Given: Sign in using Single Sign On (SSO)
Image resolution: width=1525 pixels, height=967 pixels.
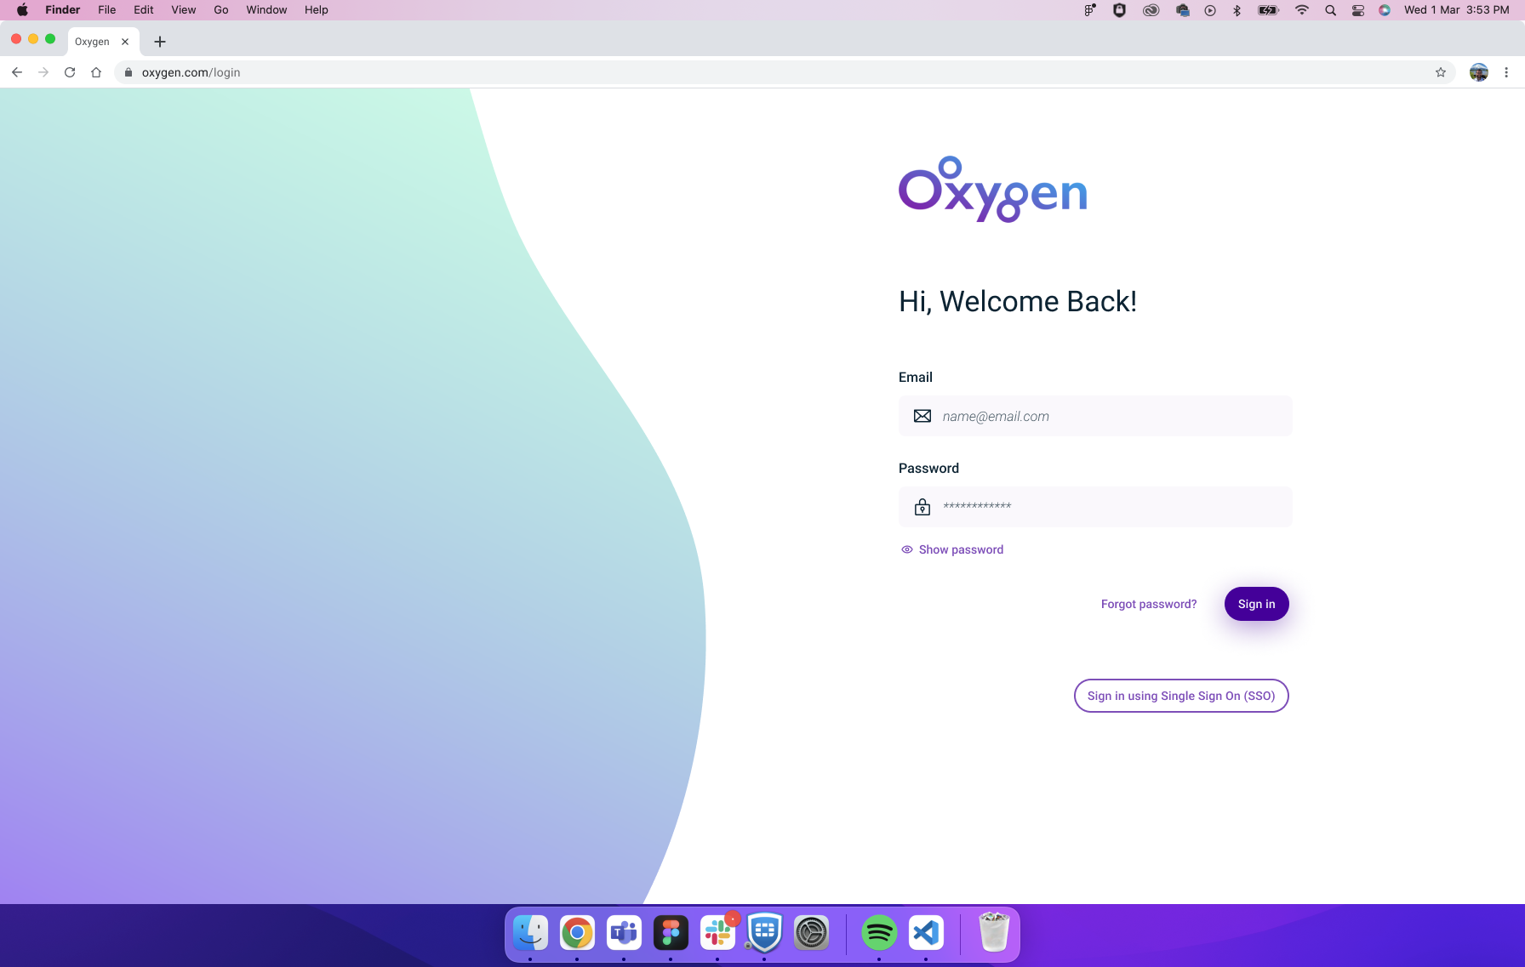Looking at the screenshot, I should pos(1181,696).
